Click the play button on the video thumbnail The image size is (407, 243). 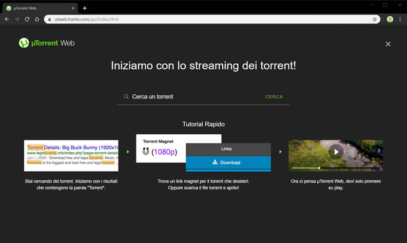[336, 152]
